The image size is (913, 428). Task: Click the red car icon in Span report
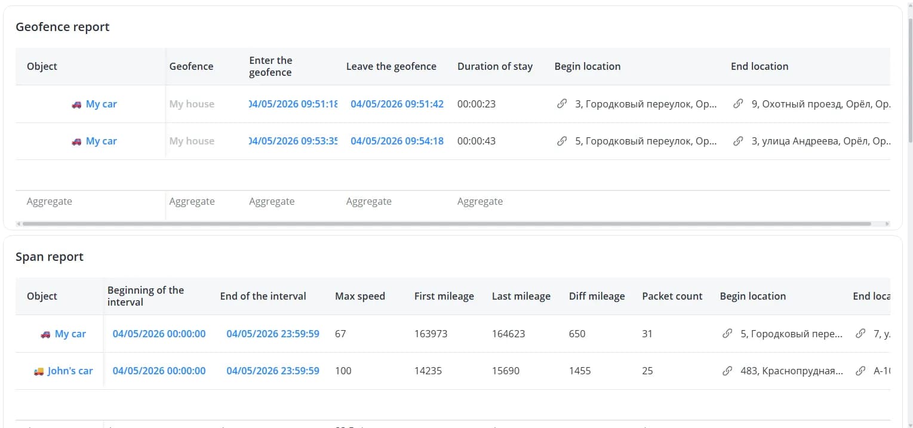pos(45,334)
